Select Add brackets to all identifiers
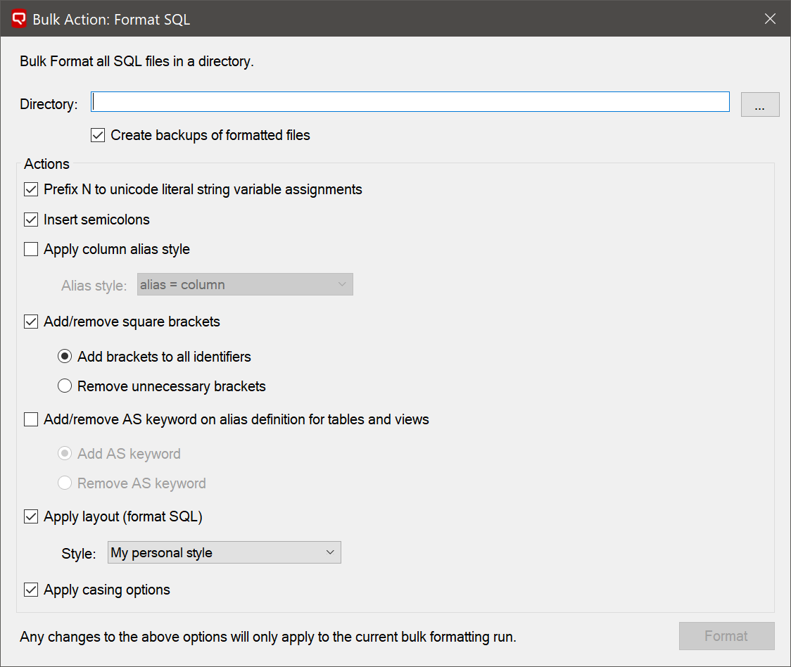 tap(65, 357)
